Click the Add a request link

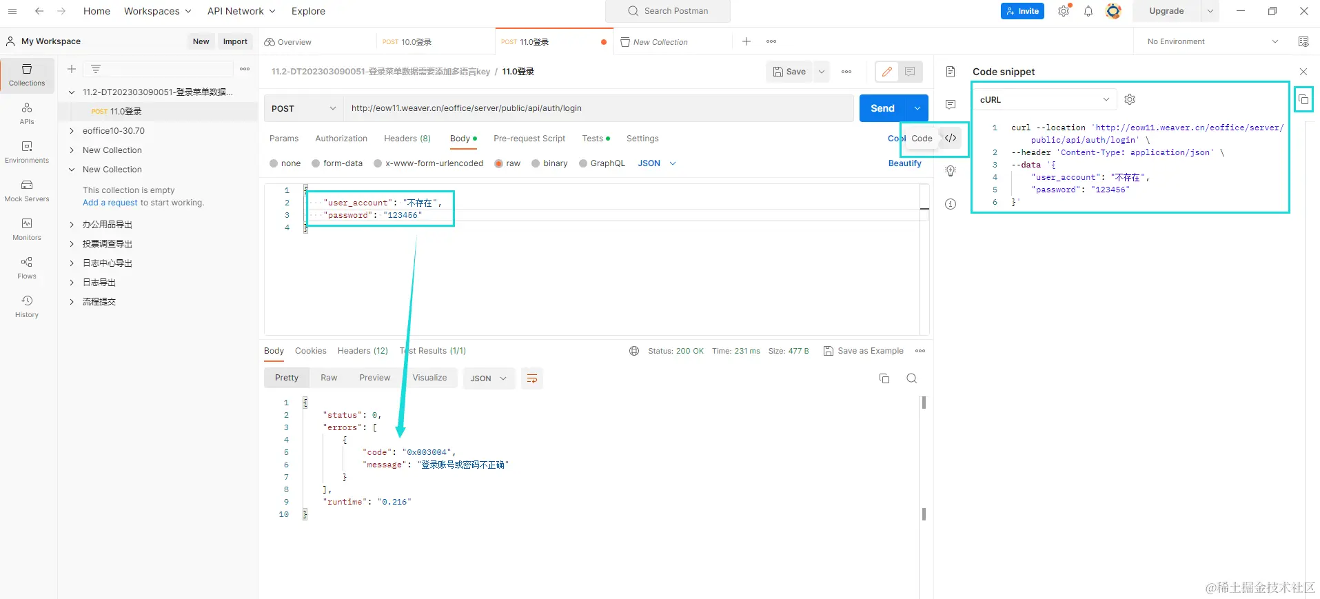click(110, 203)
